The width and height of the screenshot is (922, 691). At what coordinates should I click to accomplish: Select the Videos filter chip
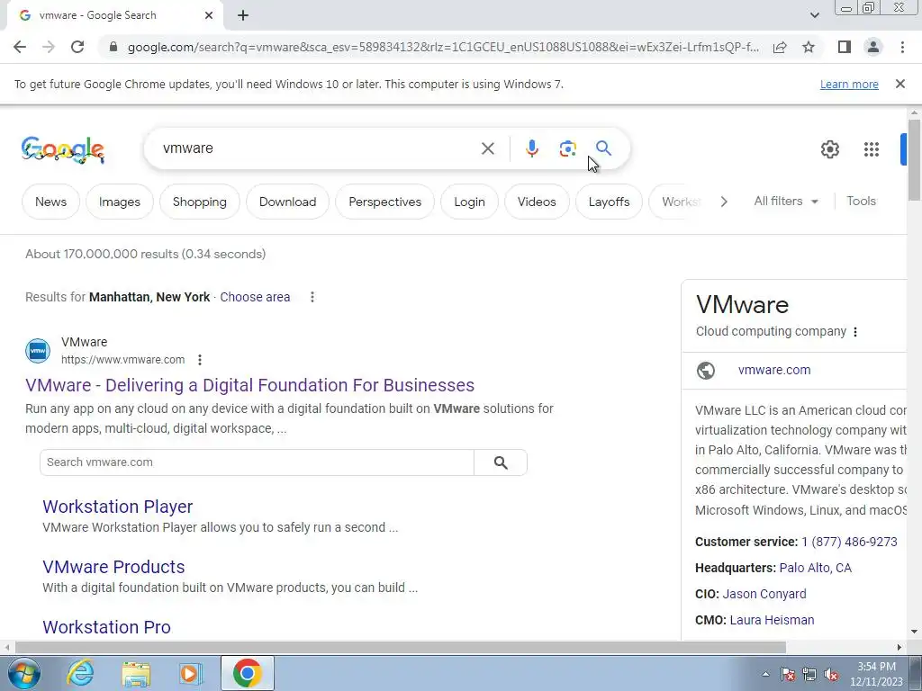pyautogui.click(x=537, y=202)
